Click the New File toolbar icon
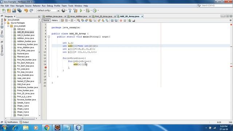The height and width of the screenshot is (131, 233). pyautogui.click(x=4, y=11)
